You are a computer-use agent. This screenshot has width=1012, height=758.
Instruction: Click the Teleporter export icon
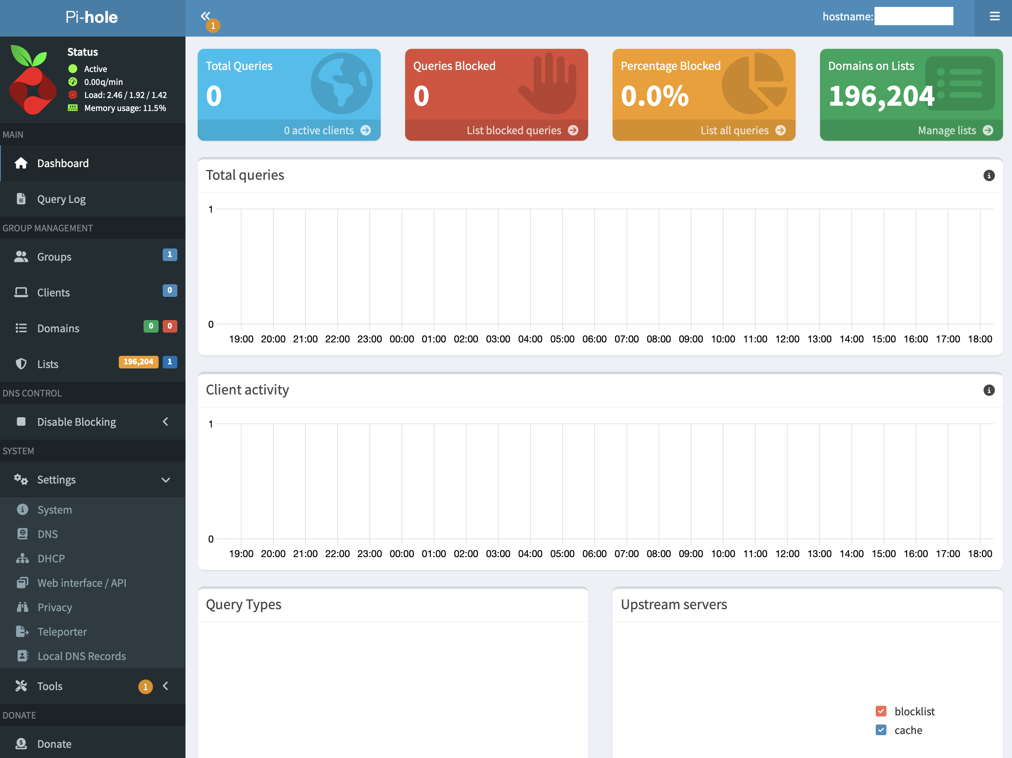(22, 632)
